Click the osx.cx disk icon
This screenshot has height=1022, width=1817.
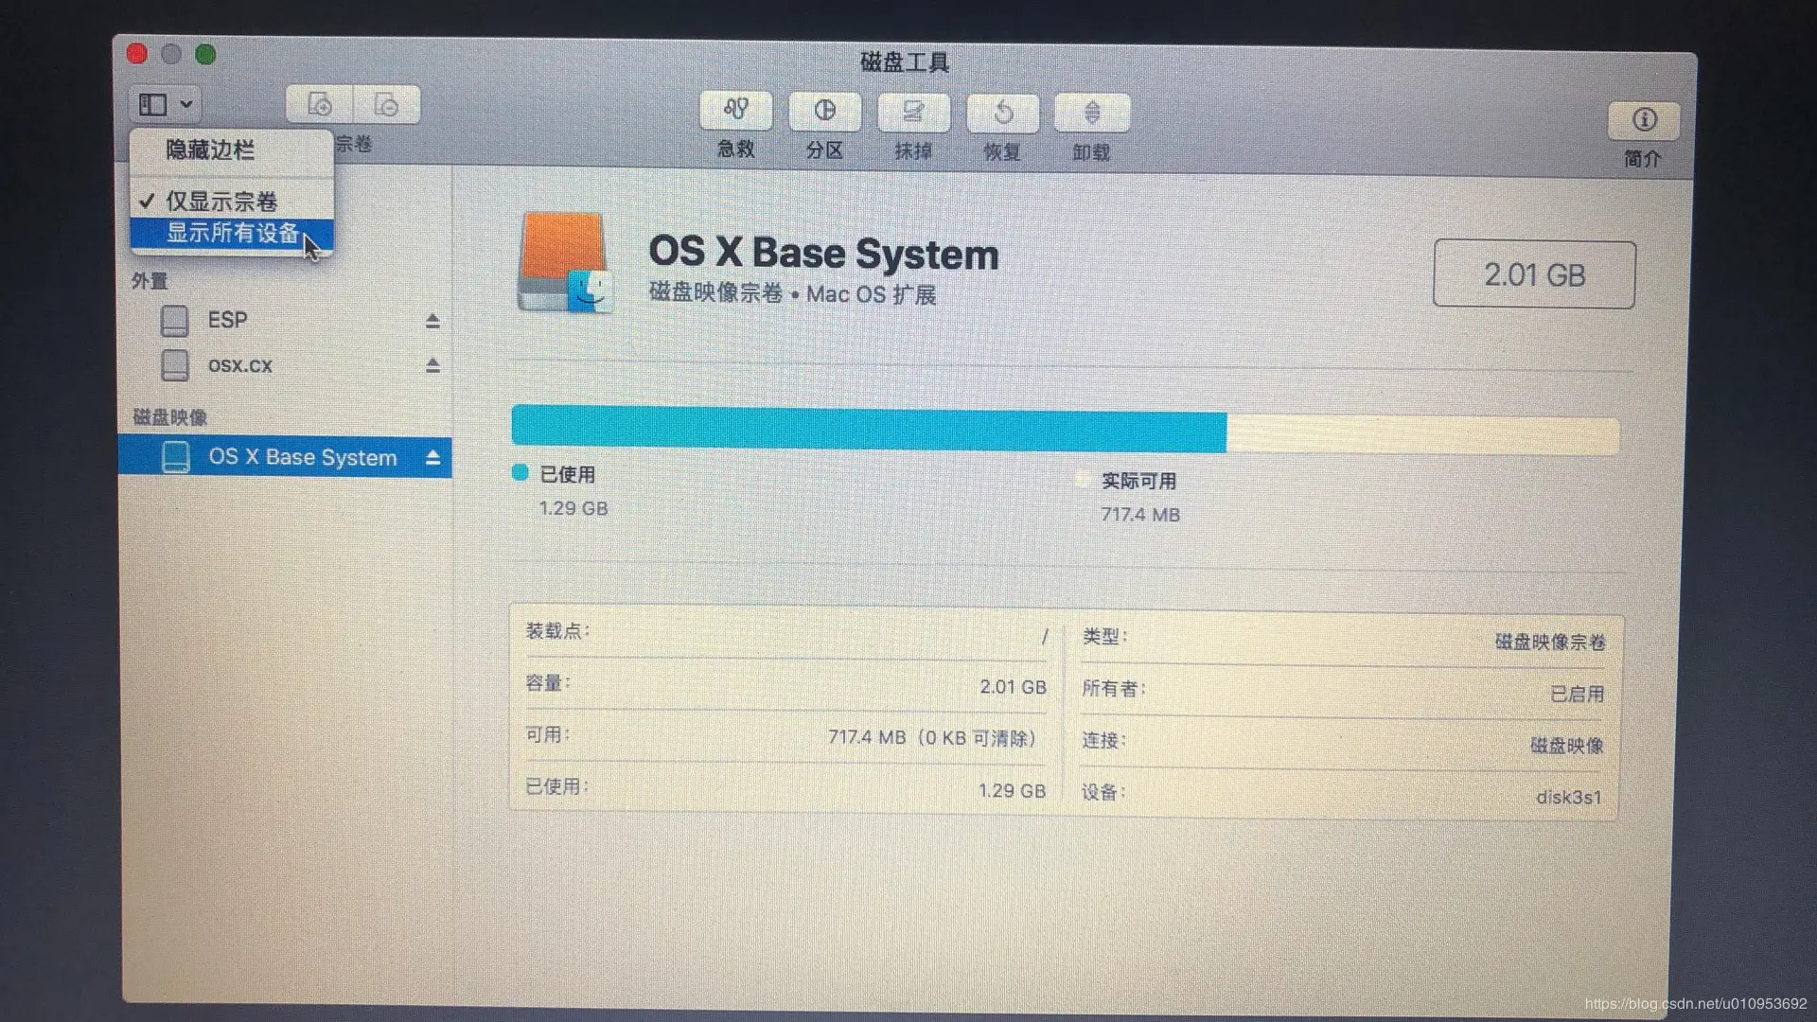(x=175, y=365)
